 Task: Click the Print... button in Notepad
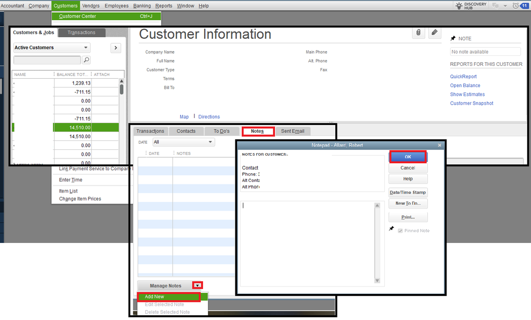pyautogui.click(x=408, y=217)
